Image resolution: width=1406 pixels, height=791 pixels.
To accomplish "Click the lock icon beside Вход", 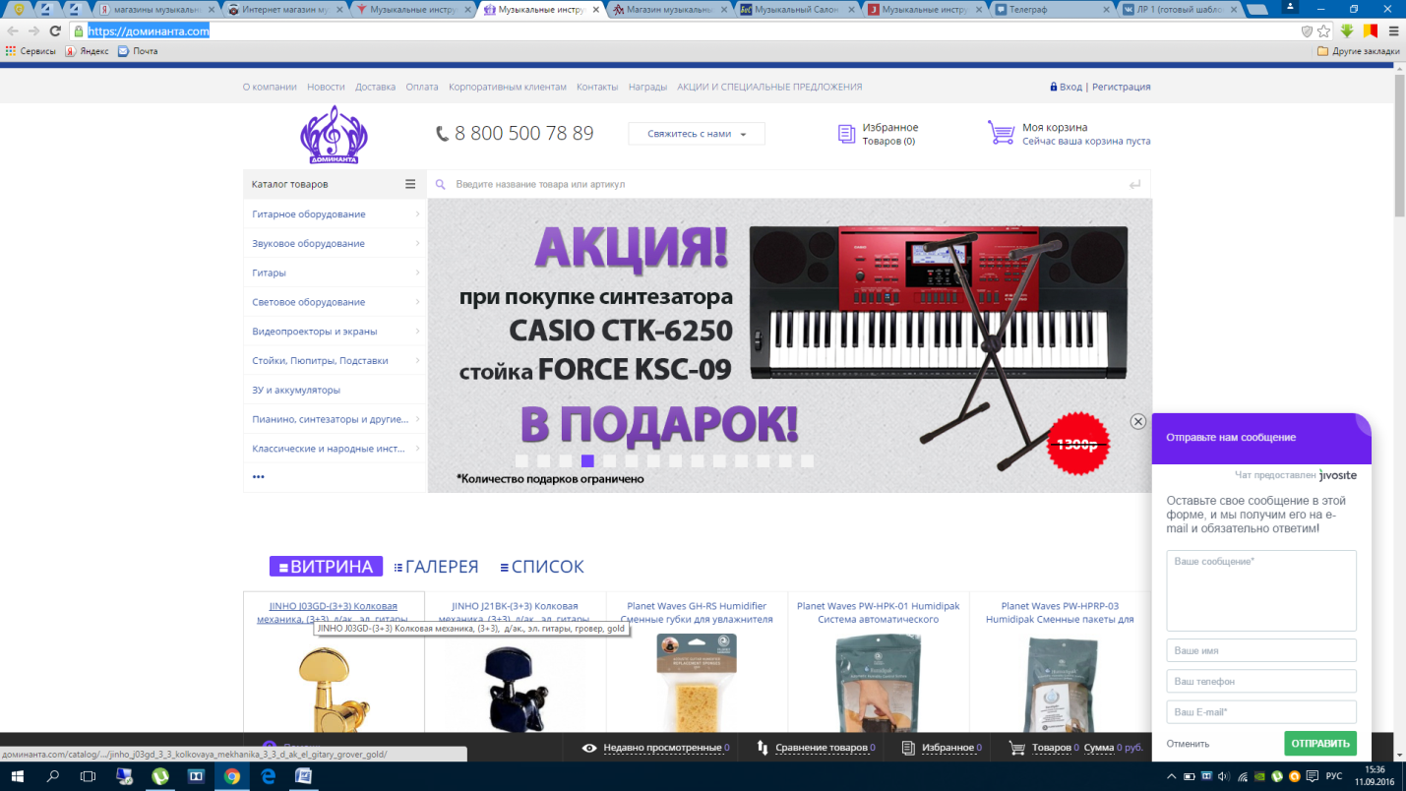I will pyautogui.click(x=1054, y=87).
